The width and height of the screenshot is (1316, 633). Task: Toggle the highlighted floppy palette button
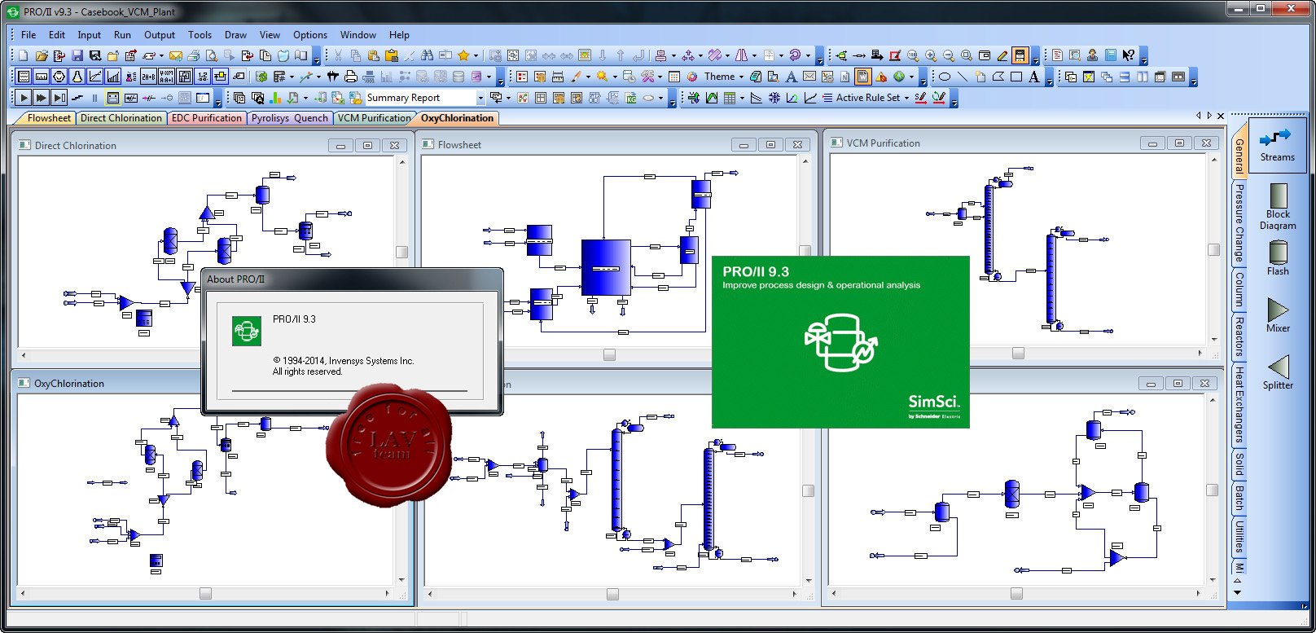coord(1020,55)
